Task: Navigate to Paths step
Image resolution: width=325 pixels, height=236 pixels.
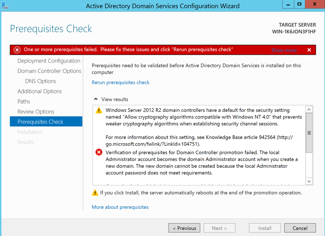Action: tap(24, 101)
